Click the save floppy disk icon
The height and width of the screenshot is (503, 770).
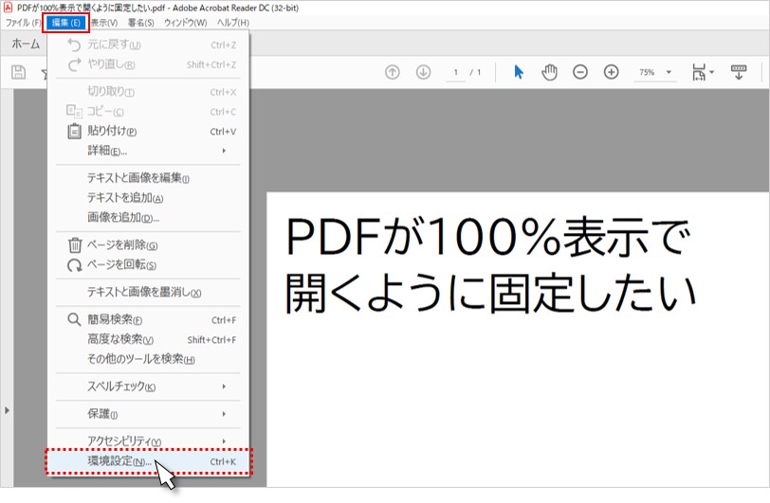point(19,72)
